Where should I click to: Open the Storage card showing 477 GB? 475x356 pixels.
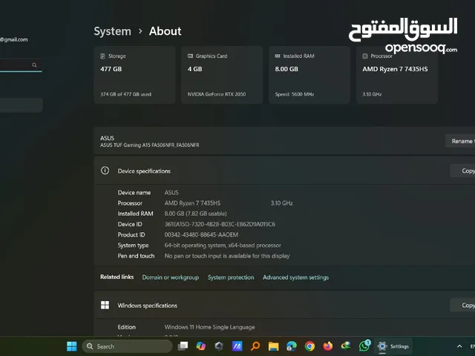(134, 75)
